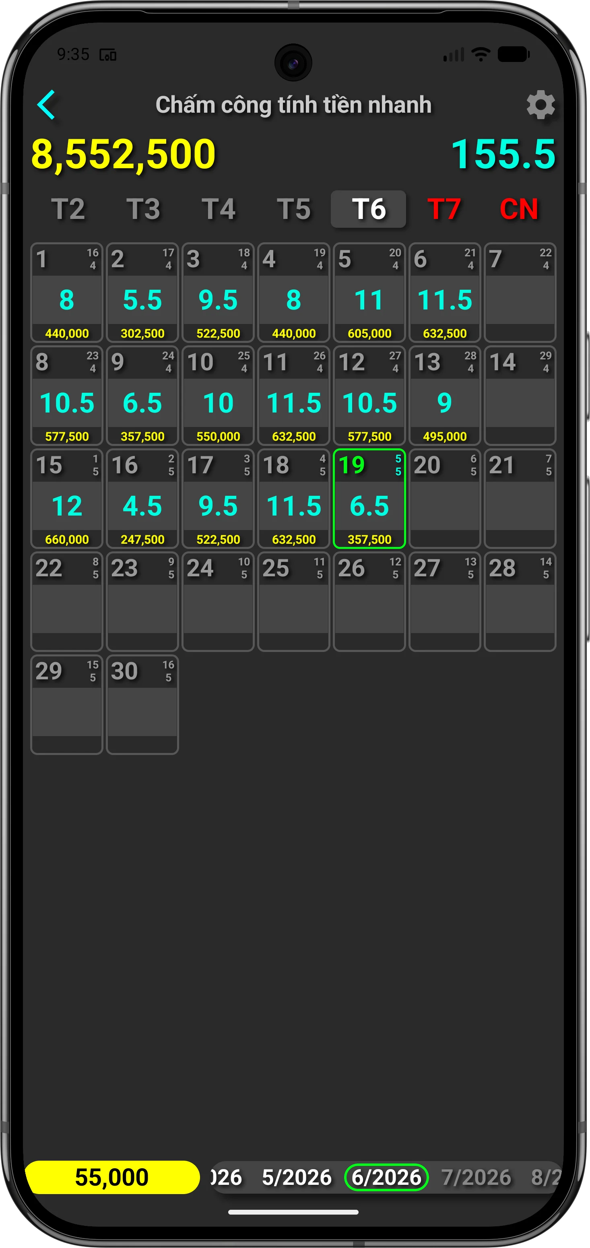Image resolution: width=590 pixels, height=1248 pixels.
Task: Tap the yellow 55,000 rate button
Action: coord(112,1177)
